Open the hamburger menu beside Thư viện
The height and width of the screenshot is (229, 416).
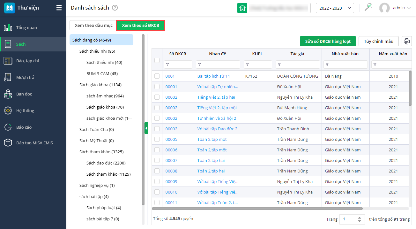[59, 8]
